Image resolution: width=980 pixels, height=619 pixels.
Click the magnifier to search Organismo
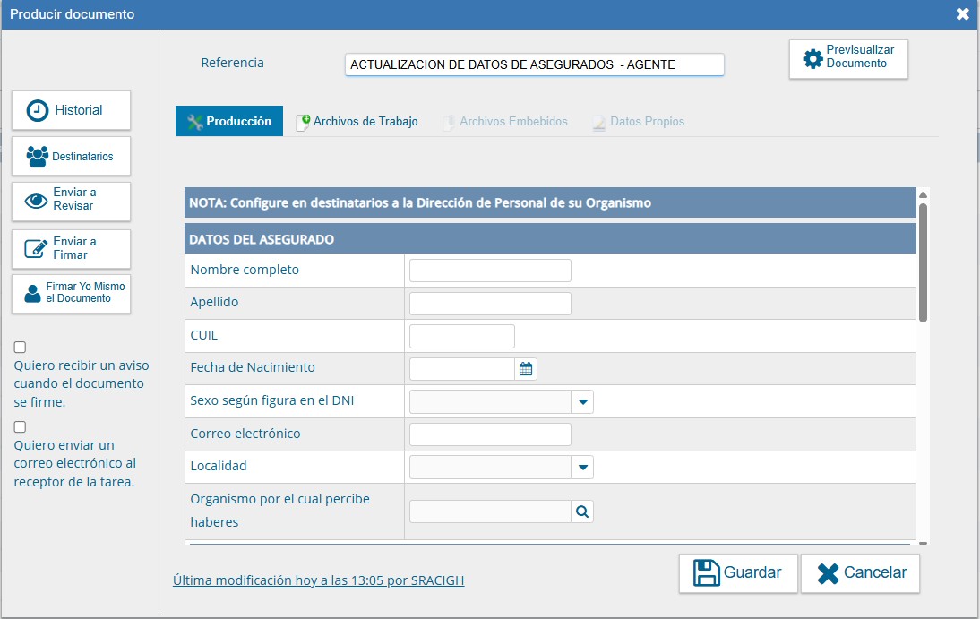tap(582, 511)
